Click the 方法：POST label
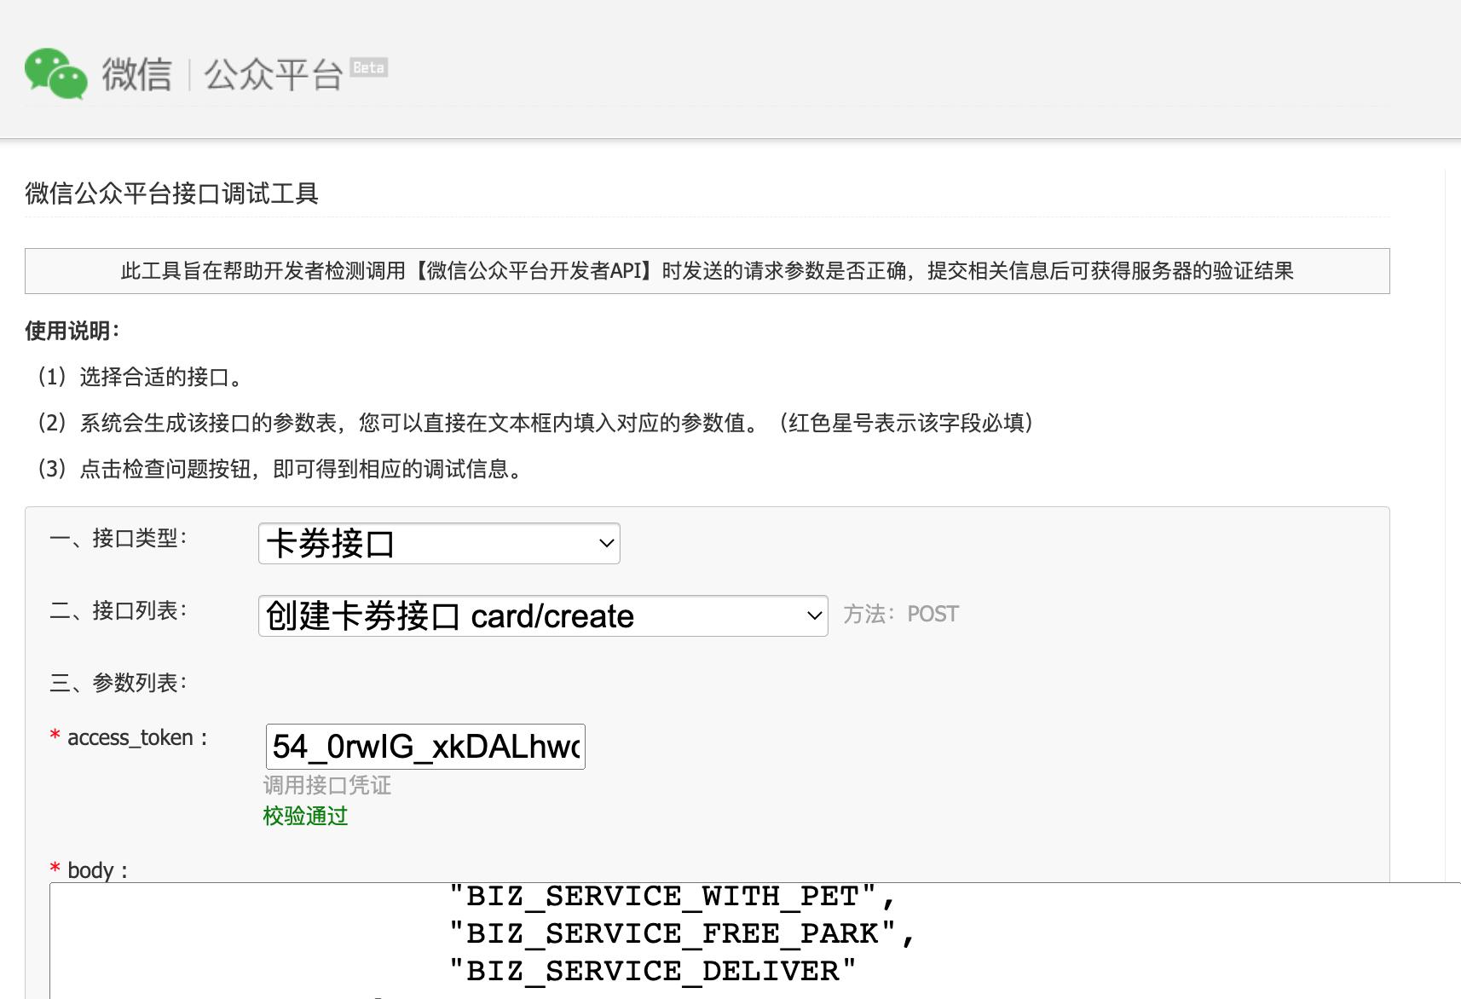Screen dimensions: 1461x999 (x=901, y=614)
